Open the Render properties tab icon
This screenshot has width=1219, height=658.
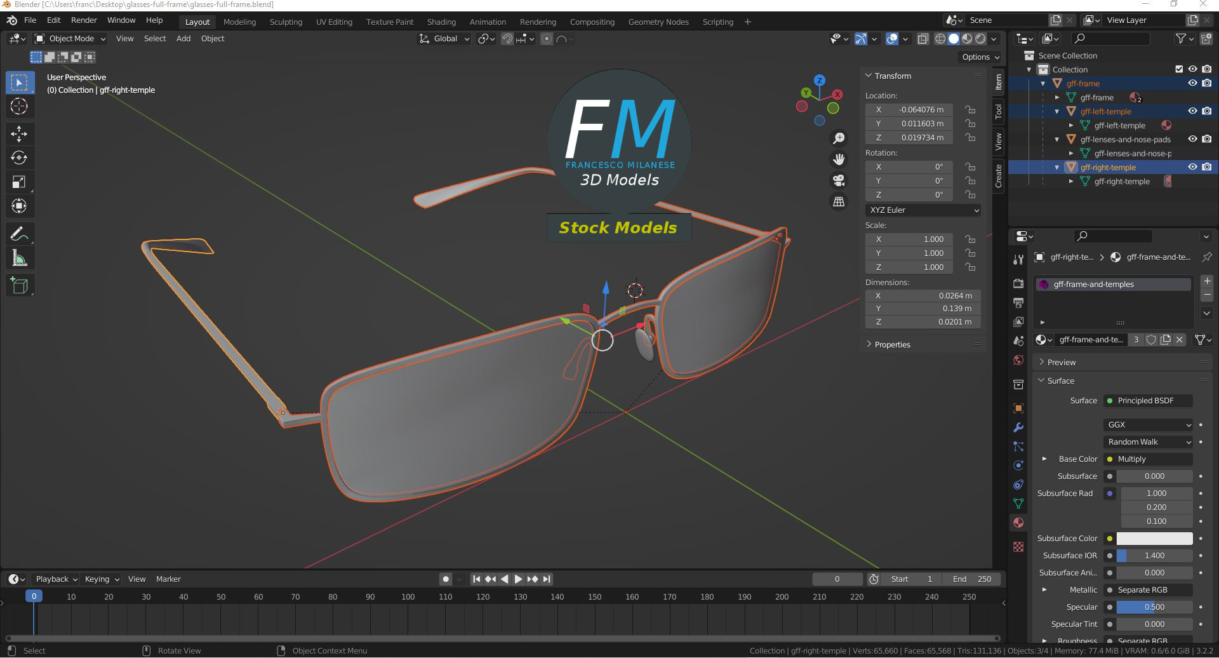[1018, 283]
